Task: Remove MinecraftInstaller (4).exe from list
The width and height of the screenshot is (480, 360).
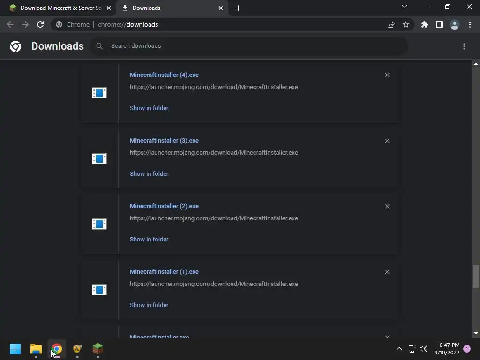Action: [387, 75]
